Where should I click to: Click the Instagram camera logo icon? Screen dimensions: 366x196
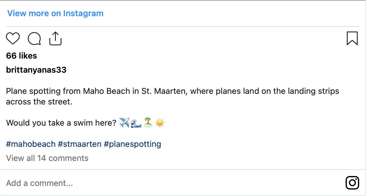pyautogui.click(x=352, y=183)
